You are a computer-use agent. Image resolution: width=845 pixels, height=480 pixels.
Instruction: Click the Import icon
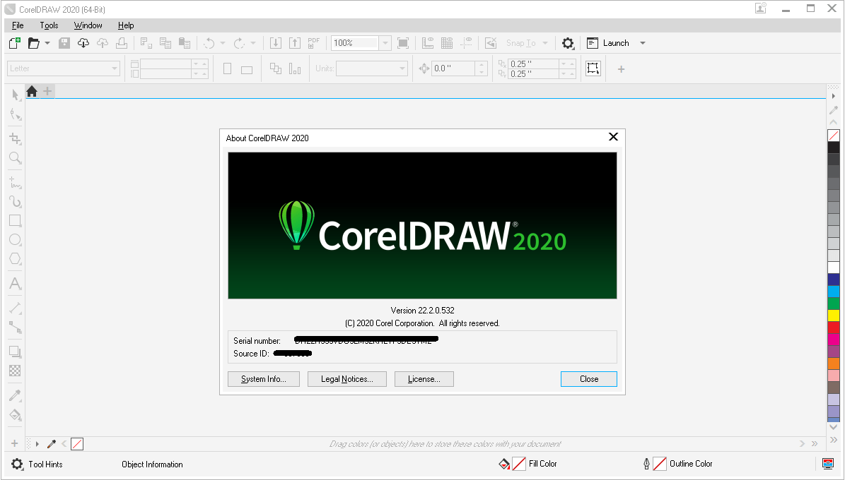pos(275,43)
